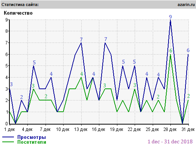Click the blue '5' data label above 22 дек
The height and width of the screenshot is (146, 196).
pos(134,62)
